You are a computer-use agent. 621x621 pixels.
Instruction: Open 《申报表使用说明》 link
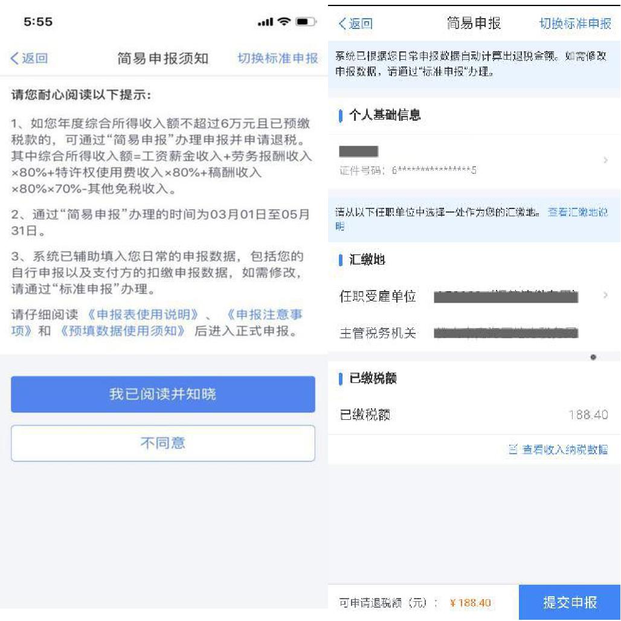pyautogui.click(x=143, y=315)
